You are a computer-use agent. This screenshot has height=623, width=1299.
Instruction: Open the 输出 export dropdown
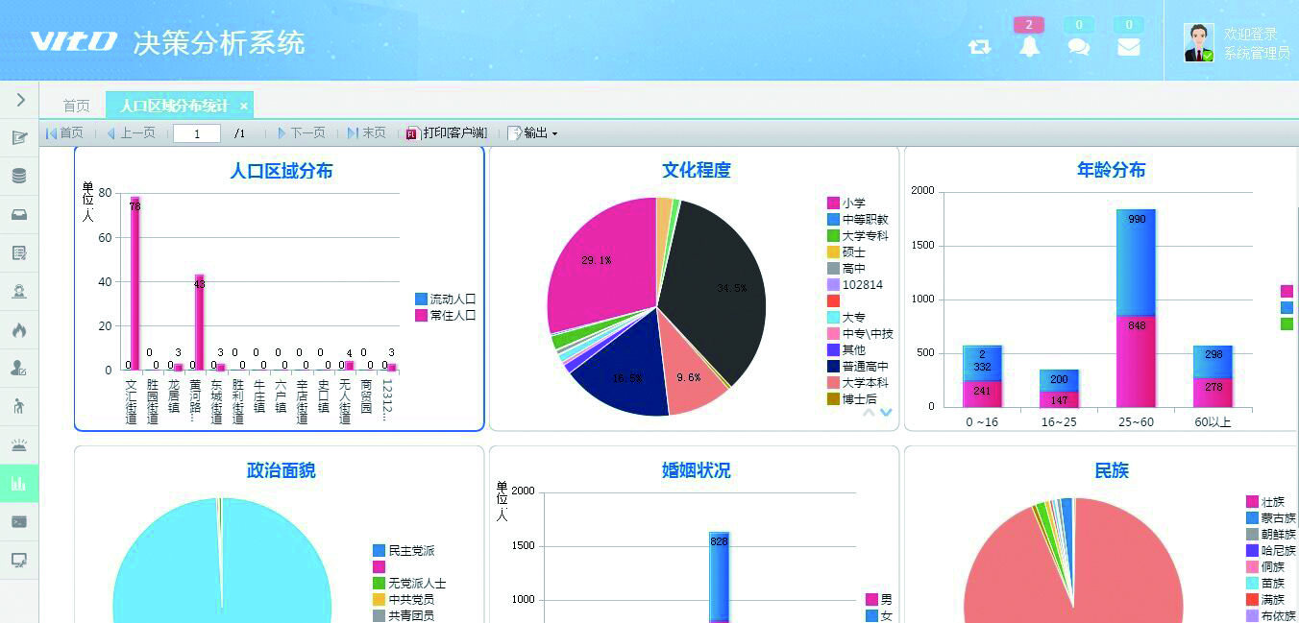click(x=532, y=133)
